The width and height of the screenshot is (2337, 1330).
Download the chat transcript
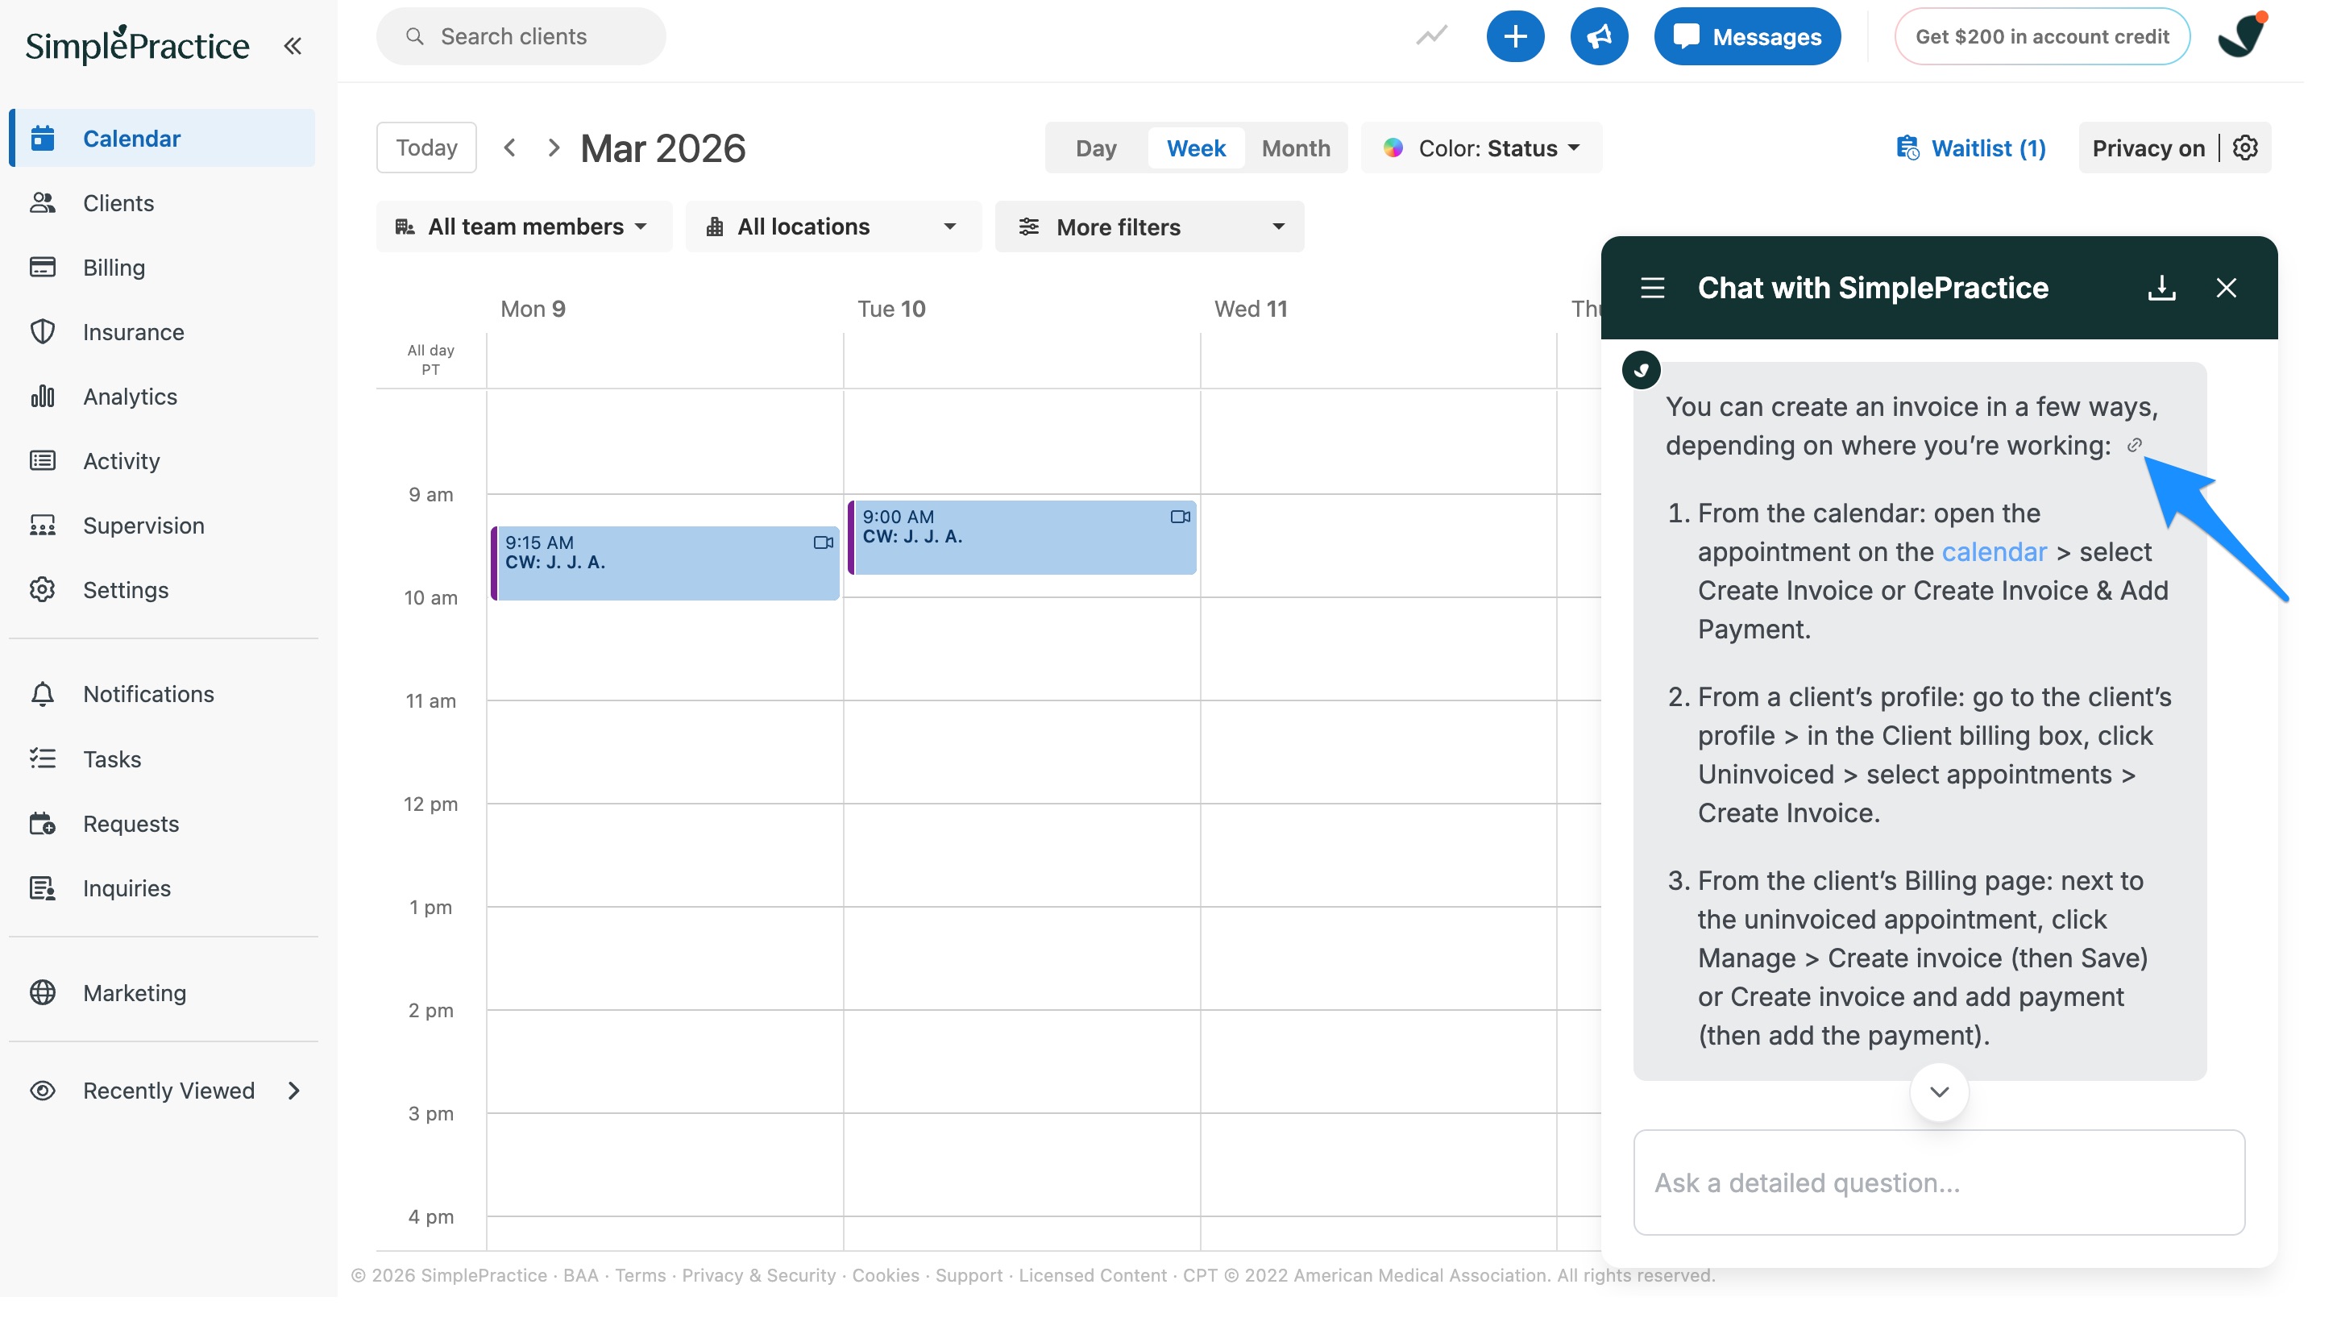(2161, 288)
